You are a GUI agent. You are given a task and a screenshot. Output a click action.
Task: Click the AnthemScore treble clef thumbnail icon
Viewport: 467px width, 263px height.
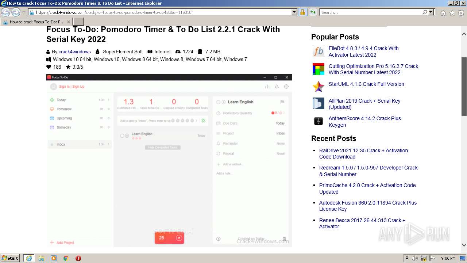coord(319,121)
